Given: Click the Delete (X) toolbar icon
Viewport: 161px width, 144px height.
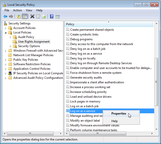Looking at the screenshot, I should click(x=32, y=16).
